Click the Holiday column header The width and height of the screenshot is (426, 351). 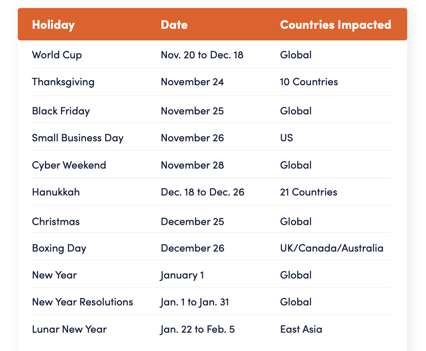click(x=53, y=25)
